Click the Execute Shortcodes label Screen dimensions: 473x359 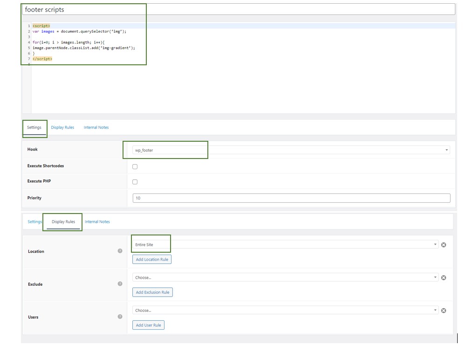pyautogui.click(x=46, y=166)
